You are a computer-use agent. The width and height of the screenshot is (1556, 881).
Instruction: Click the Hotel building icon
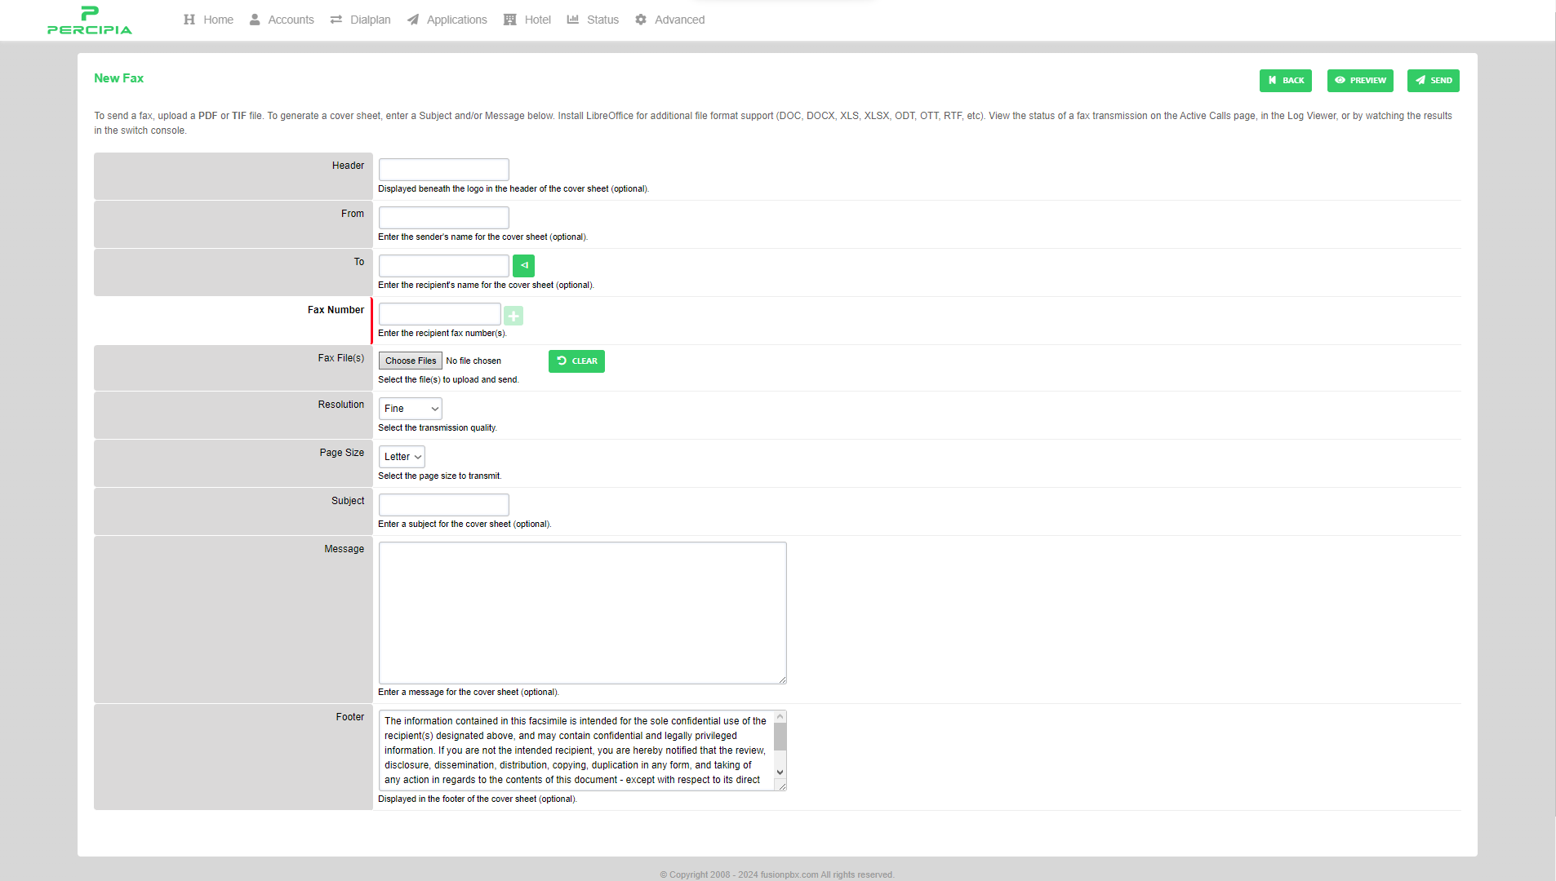(x=510, y=20)
